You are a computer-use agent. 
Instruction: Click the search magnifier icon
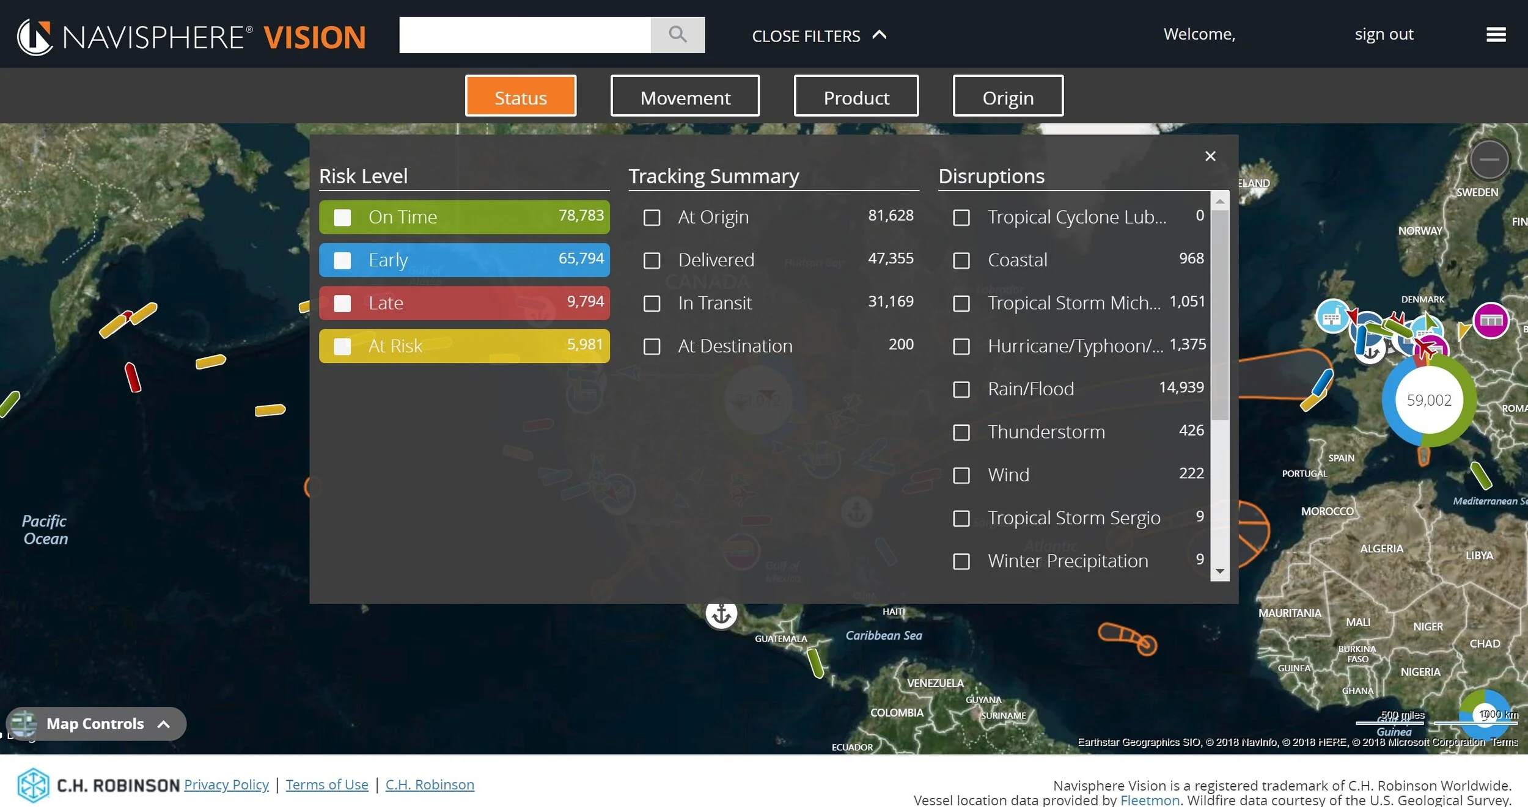677,35
